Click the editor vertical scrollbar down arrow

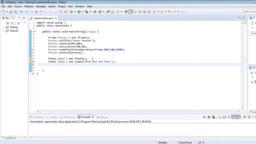[242, 108]
